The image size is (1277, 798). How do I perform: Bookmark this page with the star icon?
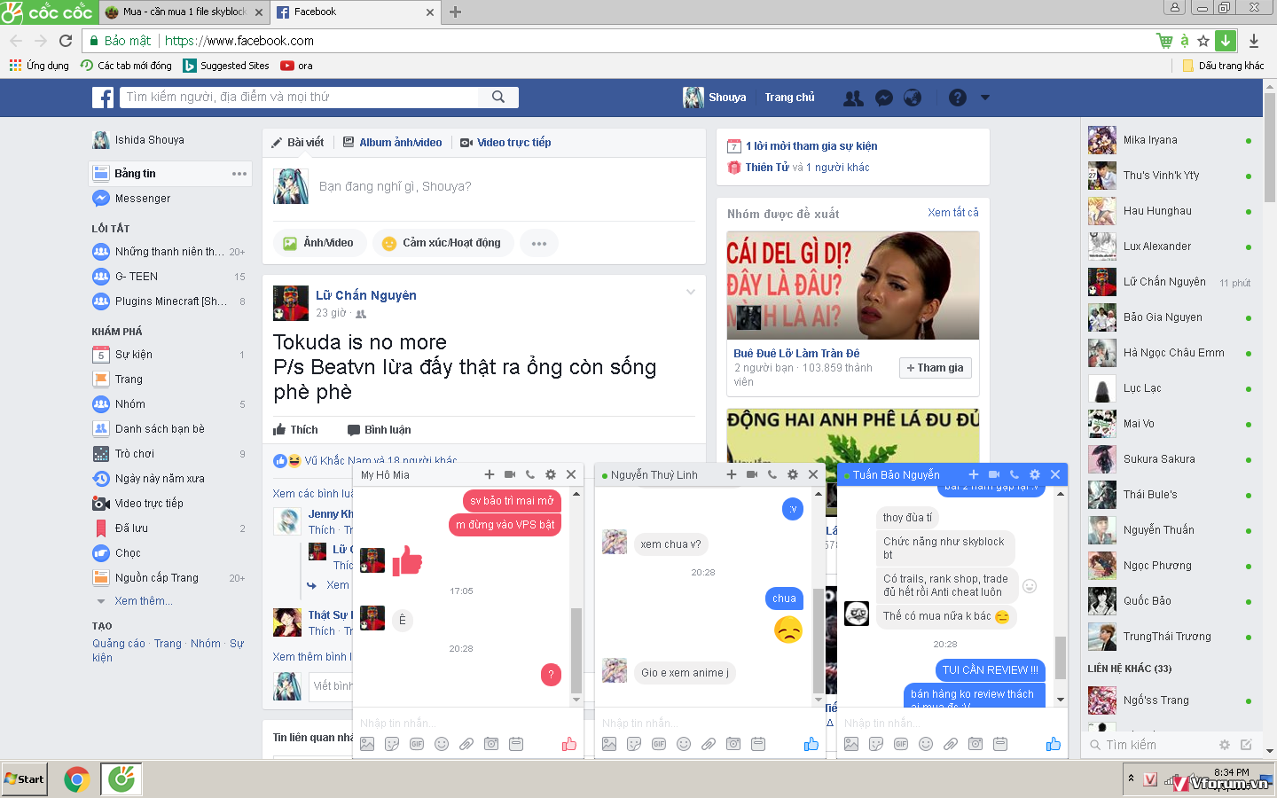point(1203,41)
